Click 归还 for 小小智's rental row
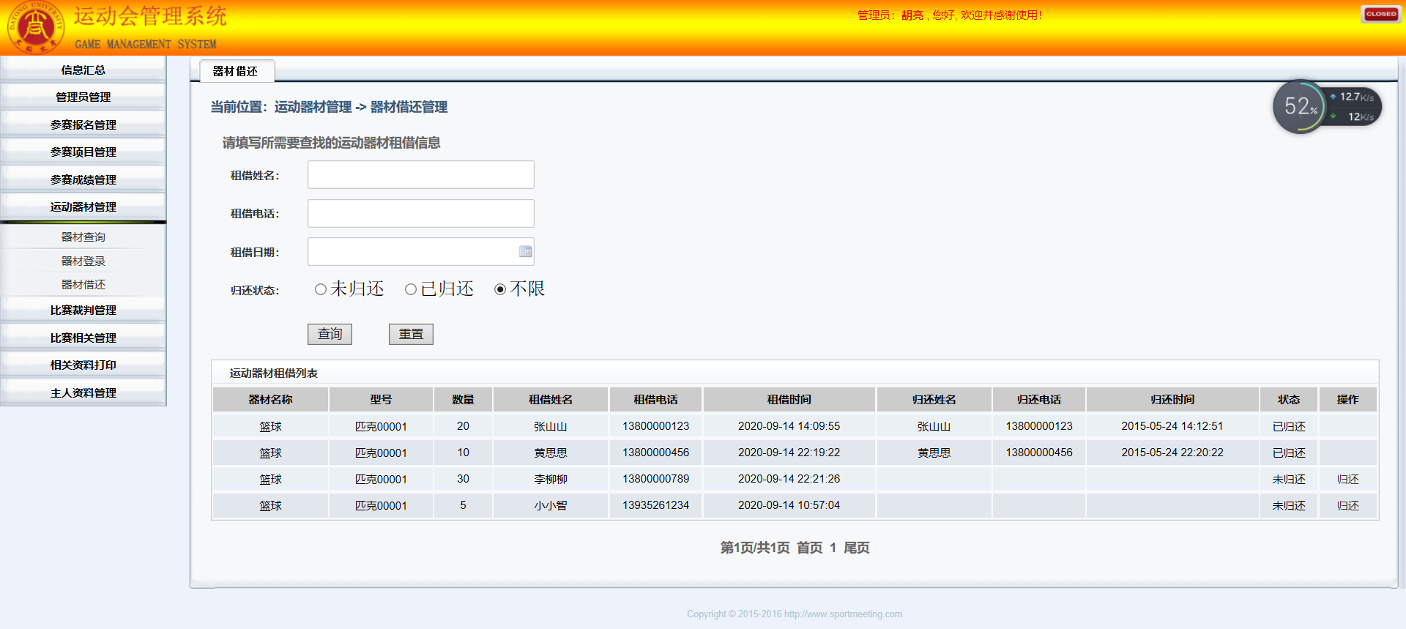Screen dimensions: 1406x629 (x=1347, y=505)
